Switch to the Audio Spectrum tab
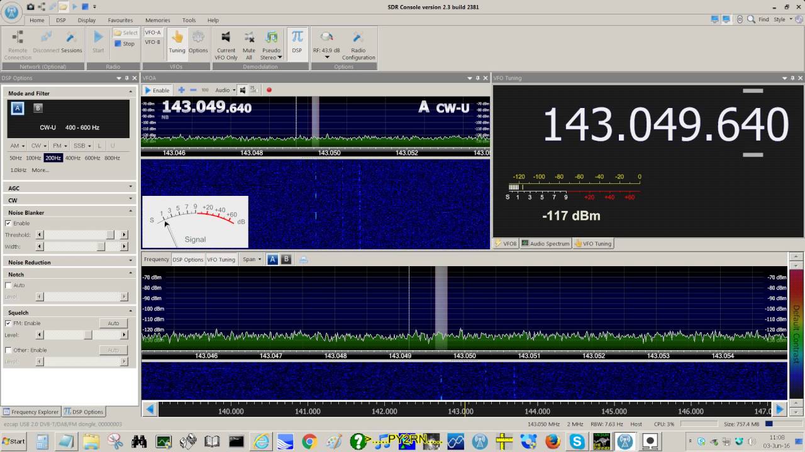The image size is (805, 452). (x=545, y=244)
